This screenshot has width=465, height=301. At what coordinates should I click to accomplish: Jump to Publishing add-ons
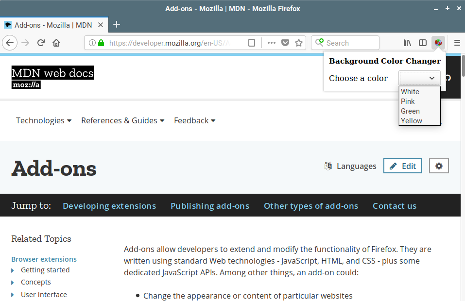[210, 206]
